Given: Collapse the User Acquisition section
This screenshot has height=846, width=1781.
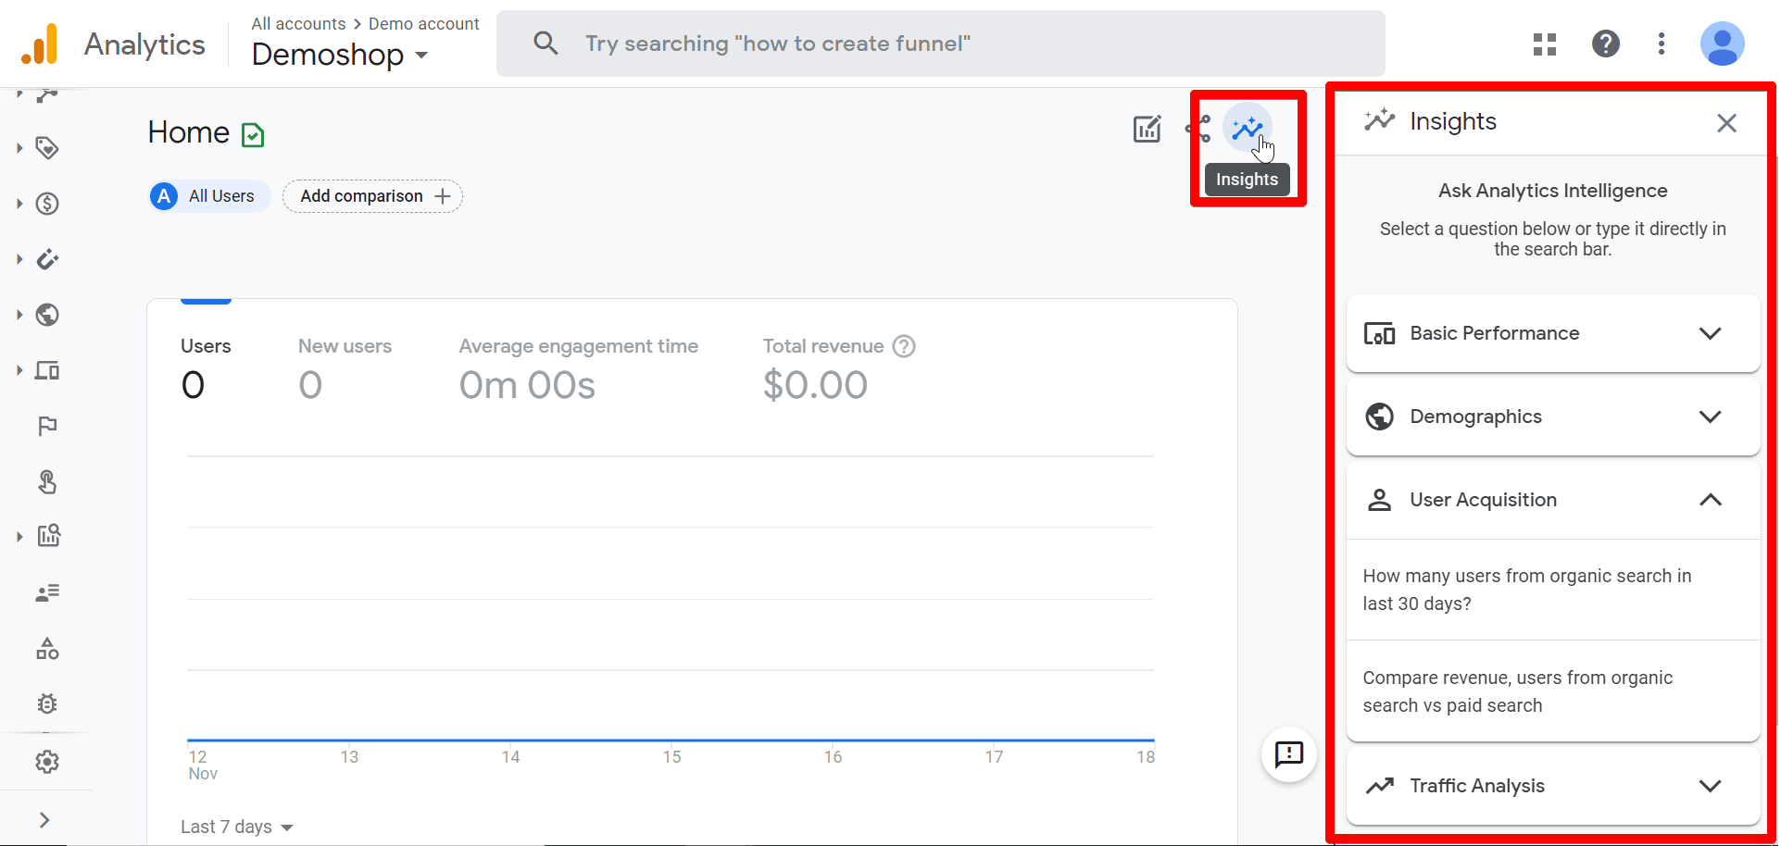Looking at the screenshot, I should click(1553, 500).
